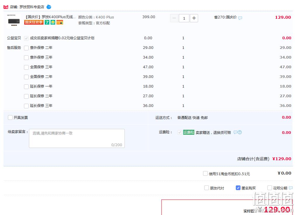This screenshot has height=215, width=296.
Task: Uncheck the 匿名购买 checkbox
Action: point(238,188)
